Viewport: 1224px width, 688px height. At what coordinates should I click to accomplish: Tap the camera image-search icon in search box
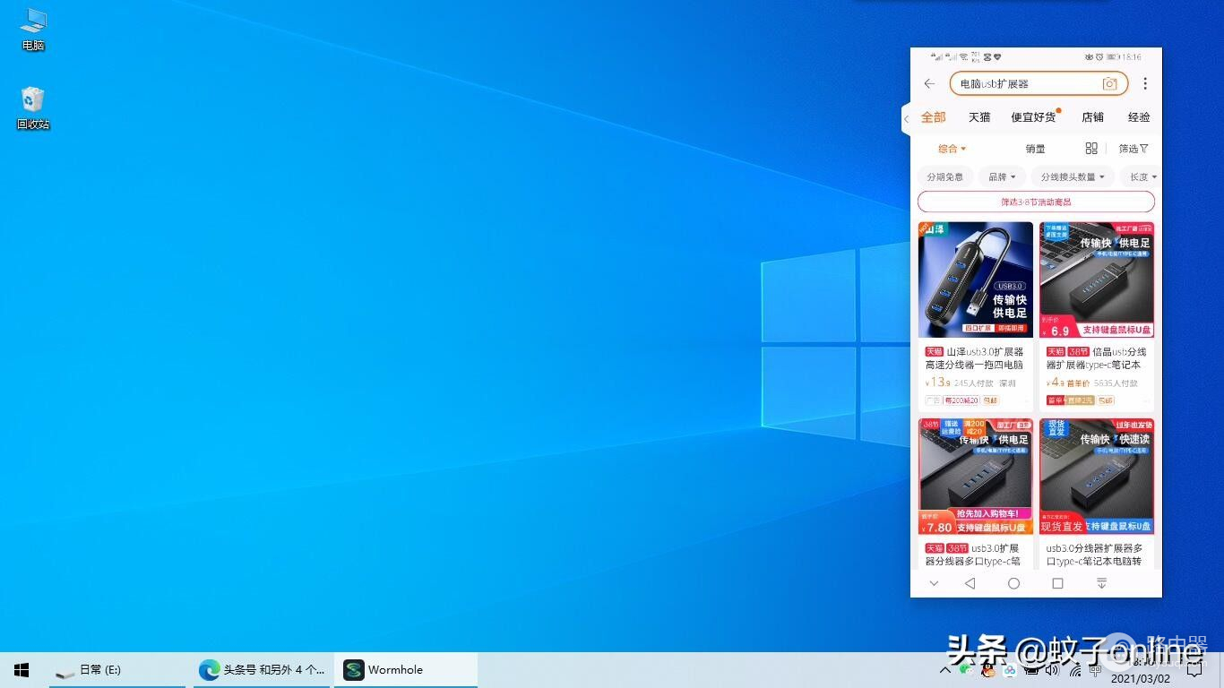pos(1109,83)
